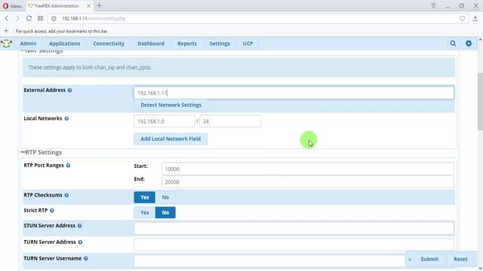Open the downloads icon
Viewport: 483px width, 271px height.
pyautogui.click(x=475, y=18)
